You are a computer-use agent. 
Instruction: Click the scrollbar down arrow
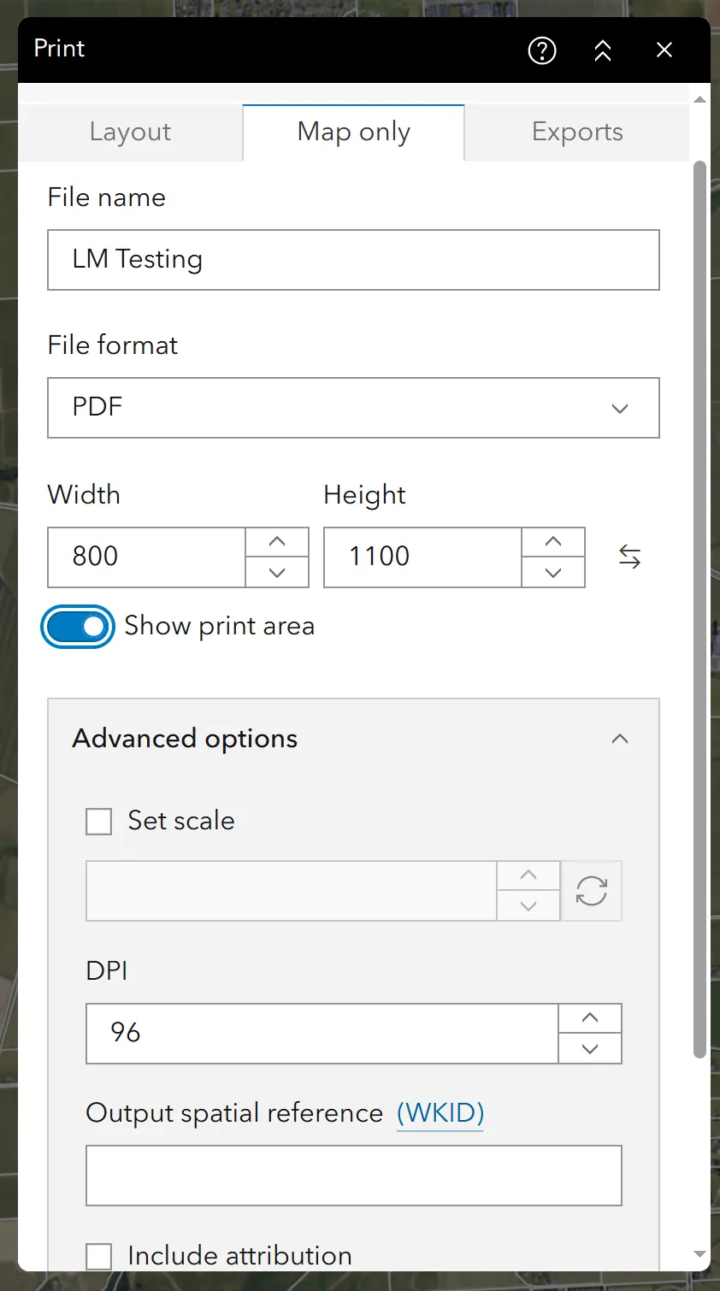click(699, 1255)
